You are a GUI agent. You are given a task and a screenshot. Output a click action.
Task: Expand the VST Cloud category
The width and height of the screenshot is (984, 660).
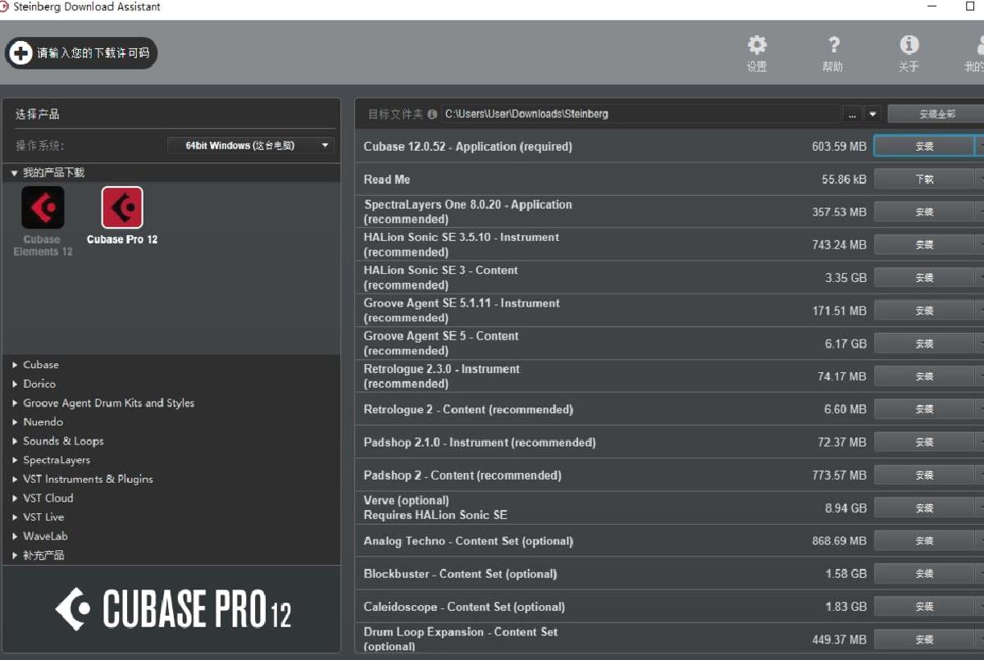(x=16, y=498)
